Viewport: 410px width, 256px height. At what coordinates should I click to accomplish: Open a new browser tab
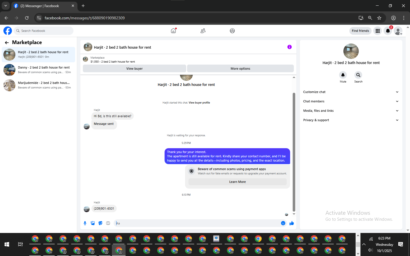click(83, 6)
